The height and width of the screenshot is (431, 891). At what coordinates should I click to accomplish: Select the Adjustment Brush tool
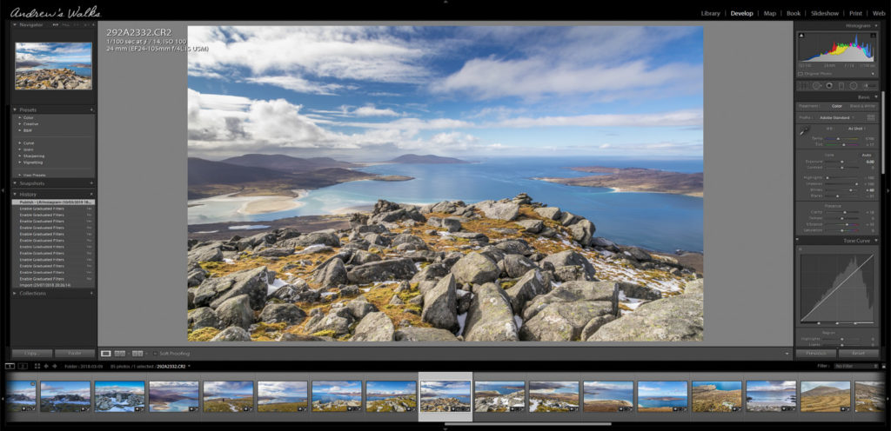[x=866, y=85]
